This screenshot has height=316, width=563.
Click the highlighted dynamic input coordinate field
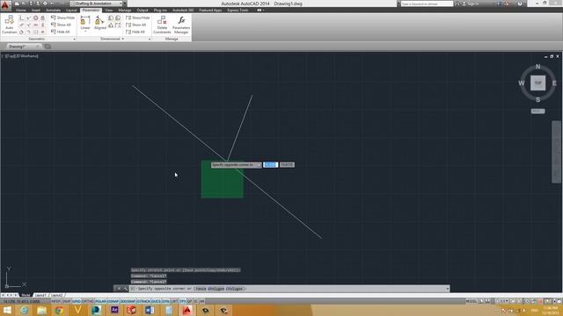pos(270,165)
